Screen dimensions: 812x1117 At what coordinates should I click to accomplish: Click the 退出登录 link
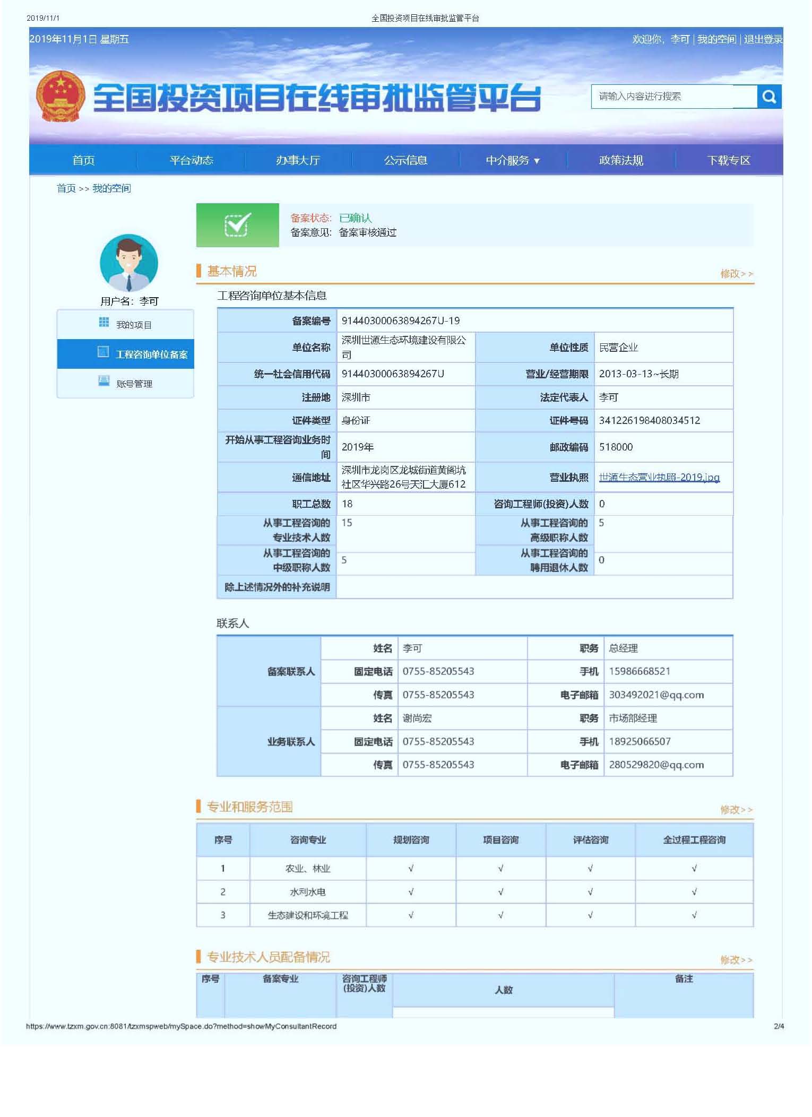[763, 39]
